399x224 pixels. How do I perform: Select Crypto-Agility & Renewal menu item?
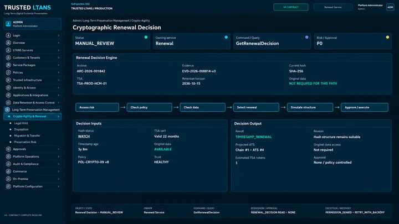click(32, 116)
